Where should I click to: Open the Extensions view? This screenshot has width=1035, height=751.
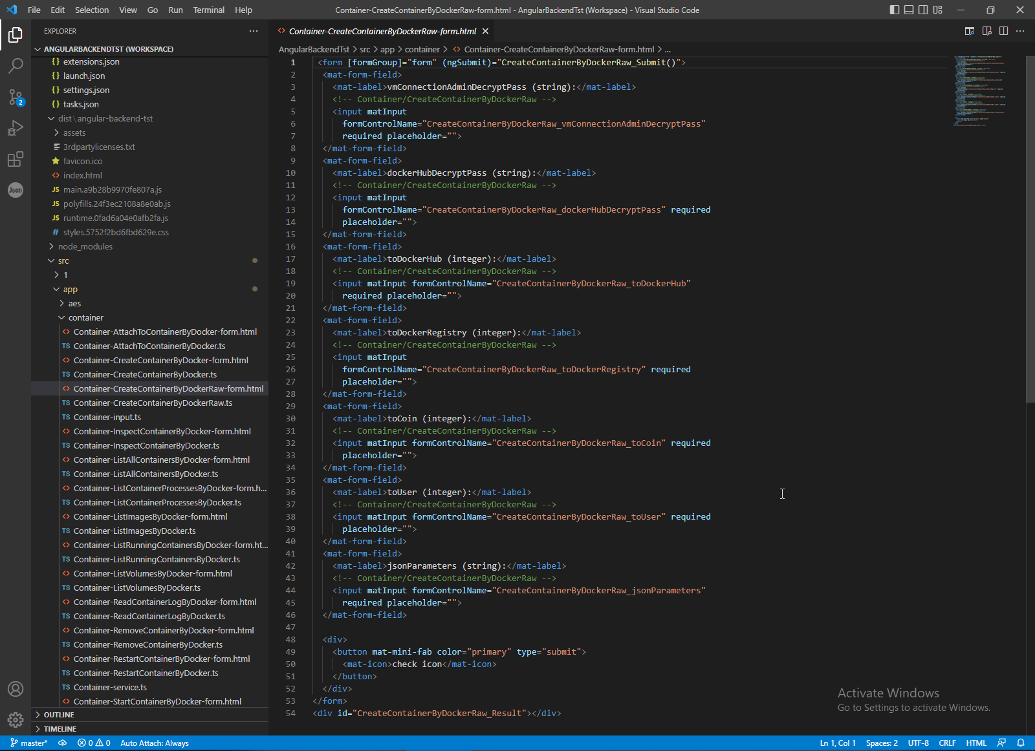[16, 159]
